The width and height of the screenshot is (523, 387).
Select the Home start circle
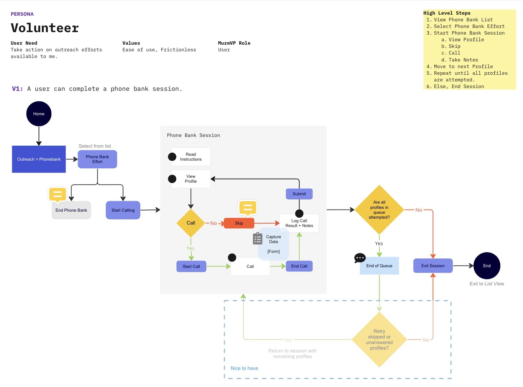[39, 114]
